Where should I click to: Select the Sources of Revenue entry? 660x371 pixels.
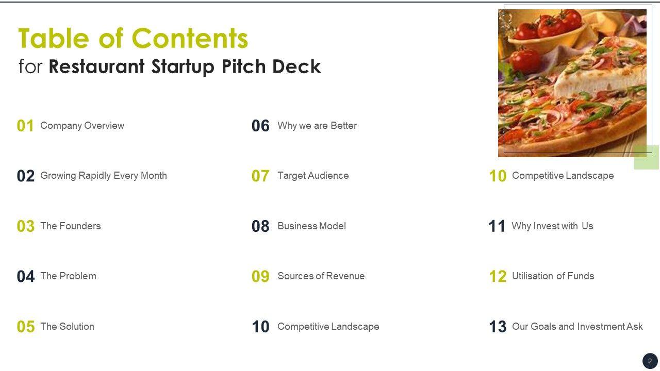(x=321, y=276)
